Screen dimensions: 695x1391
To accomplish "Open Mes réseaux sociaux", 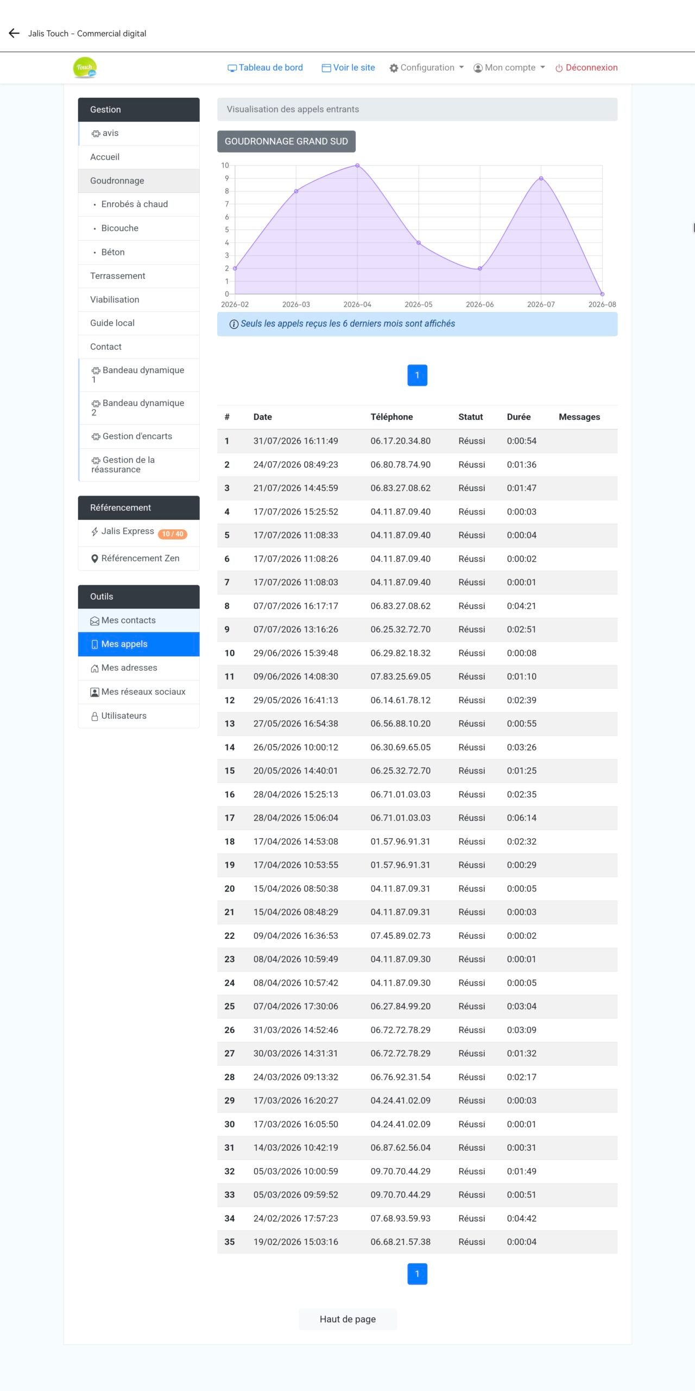I will [139, 692].
